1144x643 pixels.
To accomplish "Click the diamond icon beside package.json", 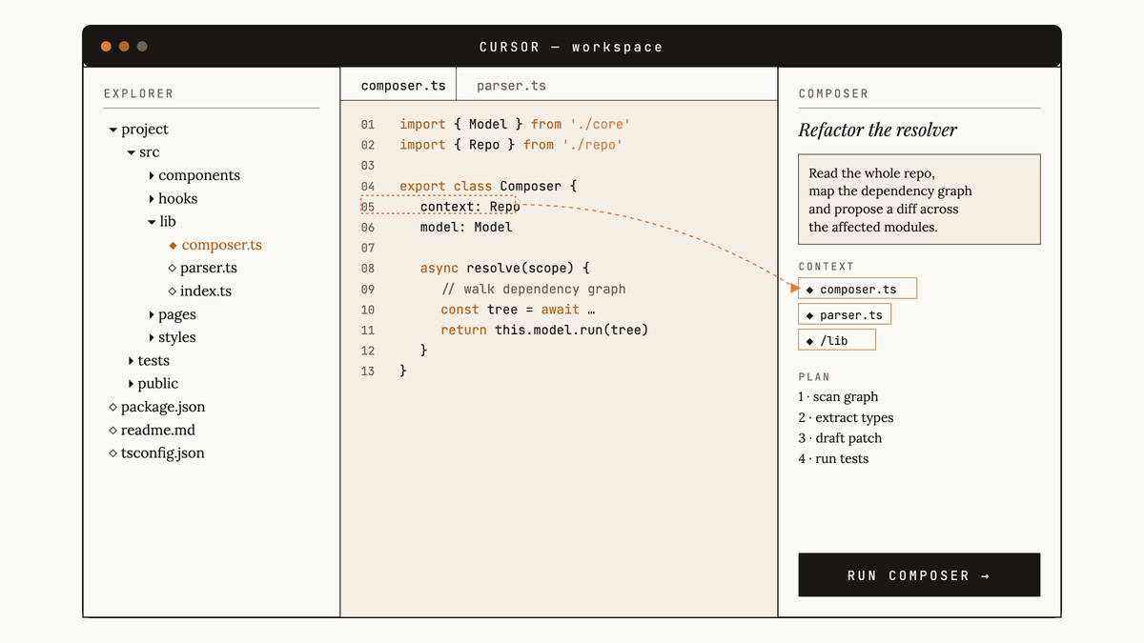I will pyautogui.click(x=112, y=407).
